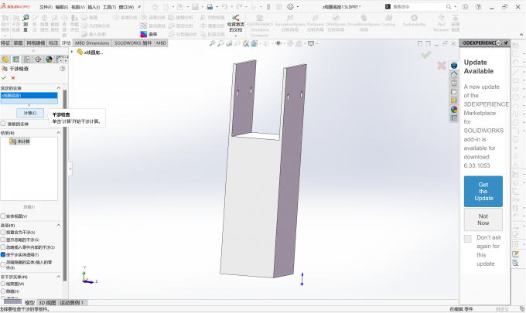This screenshot has height=313, width=526.
Task: Select the 线架图 radio button
Action: [3, 284]
